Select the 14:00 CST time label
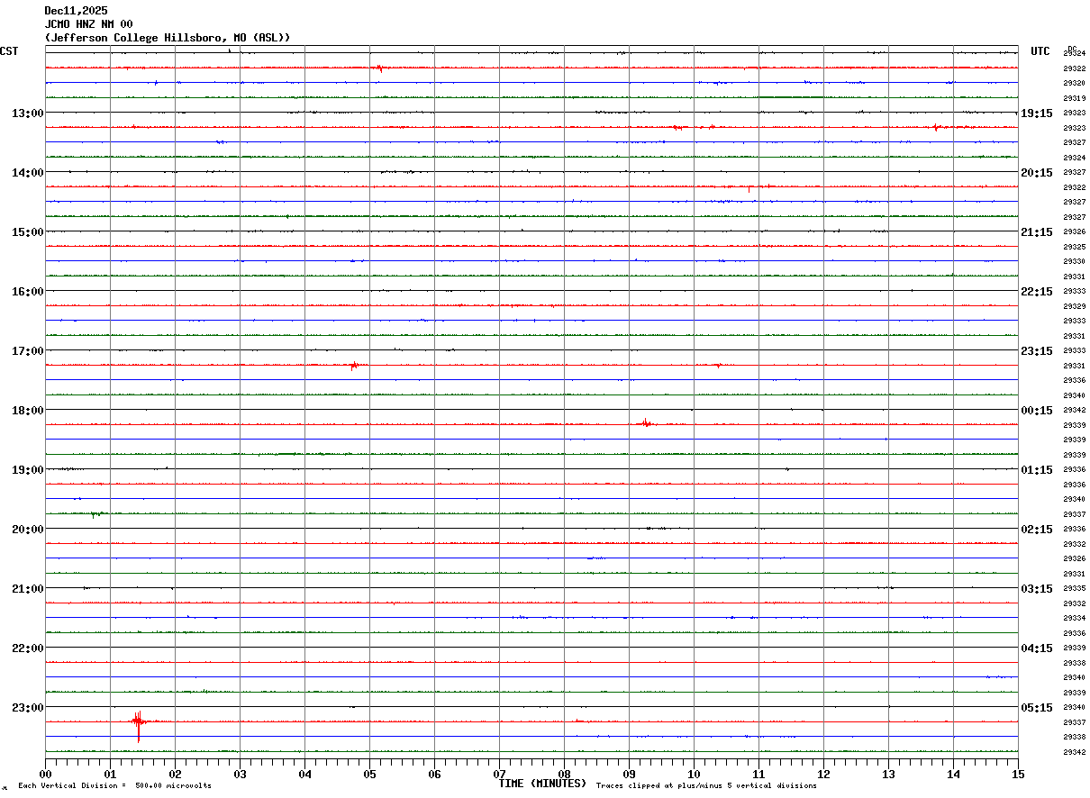Viewport: 1090px width, 798px height. pyautogui.click(x=28, y=172)
